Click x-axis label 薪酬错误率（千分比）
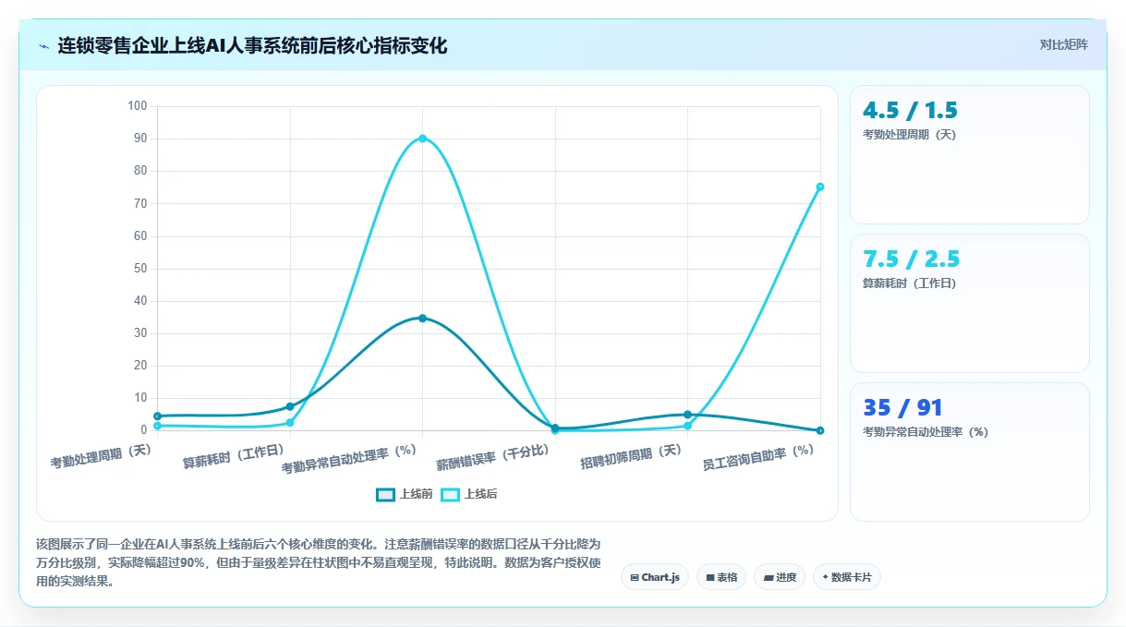This screenshot has height=627, width=1126. tap(493, 456)
